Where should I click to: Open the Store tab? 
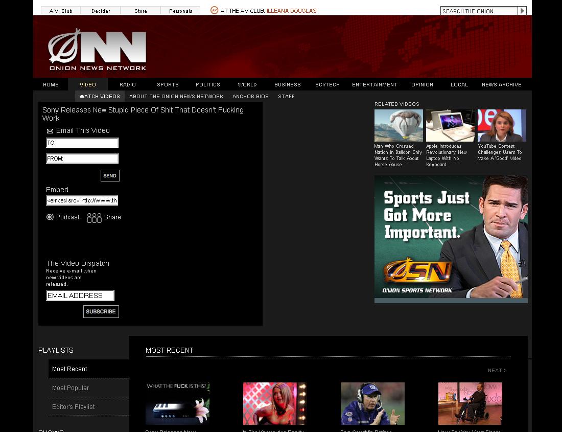point(140,11)
